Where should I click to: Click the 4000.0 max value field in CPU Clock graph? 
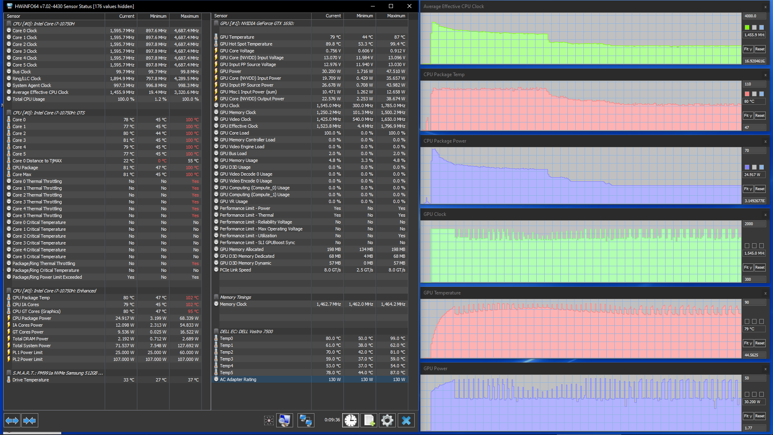(x=754, y=16)
